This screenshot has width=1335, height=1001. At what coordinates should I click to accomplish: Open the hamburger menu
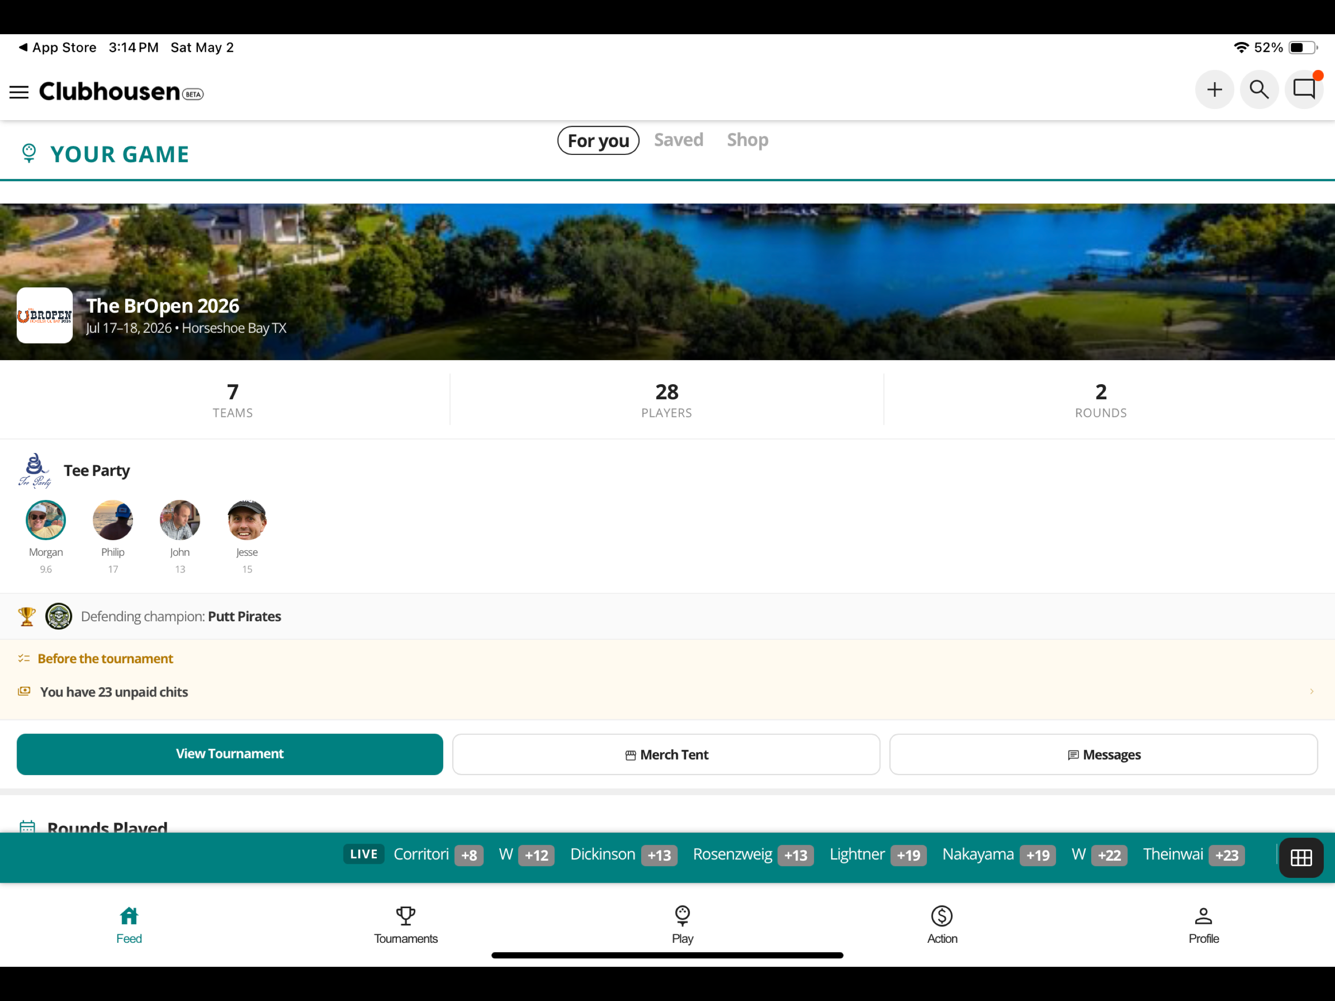point(19,92)
